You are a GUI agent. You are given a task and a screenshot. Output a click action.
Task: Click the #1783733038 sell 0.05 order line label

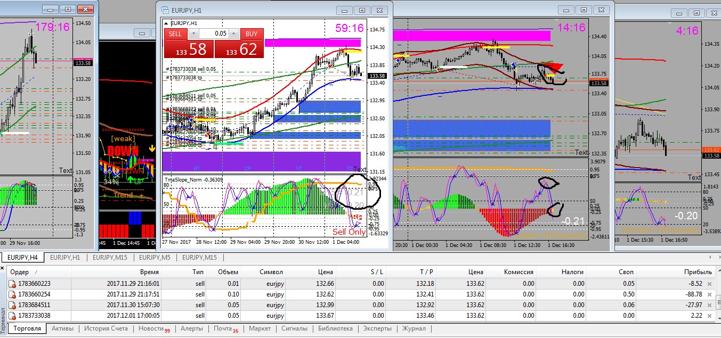(190, 69)
